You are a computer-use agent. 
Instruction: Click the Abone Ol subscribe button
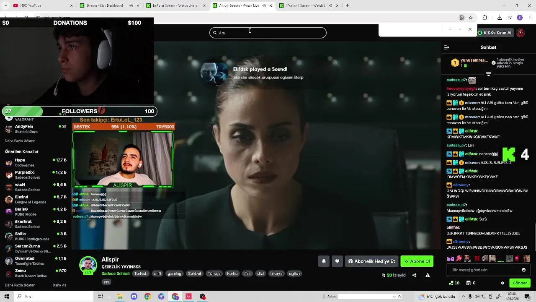pos(417,261)
